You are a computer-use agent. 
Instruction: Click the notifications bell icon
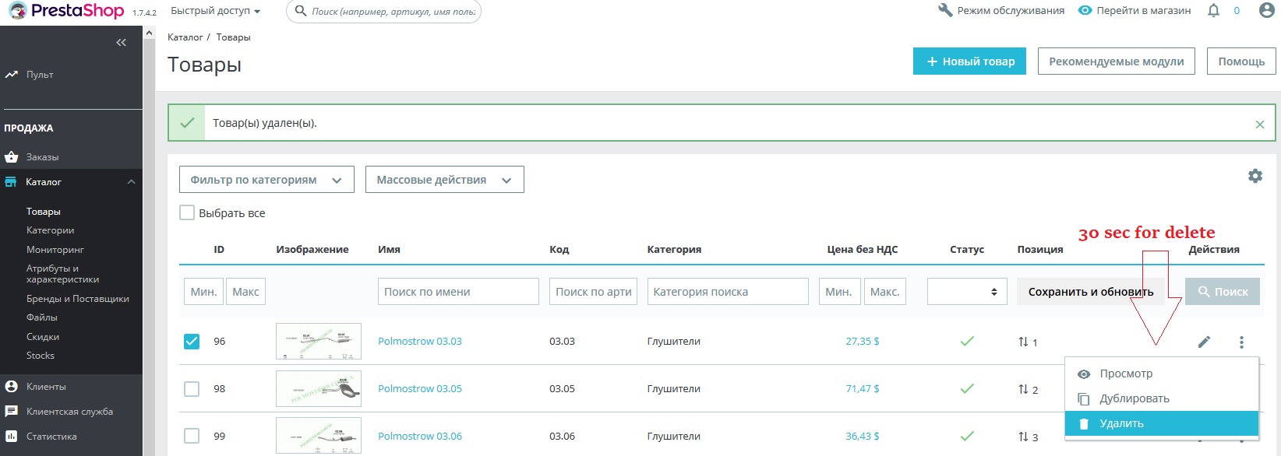(1213, 11)
